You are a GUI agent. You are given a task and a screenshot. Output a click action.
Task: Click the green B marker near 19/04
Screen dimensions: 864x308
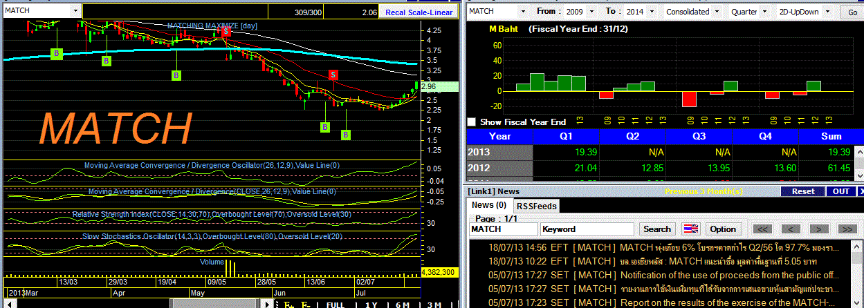coord(176,75)
